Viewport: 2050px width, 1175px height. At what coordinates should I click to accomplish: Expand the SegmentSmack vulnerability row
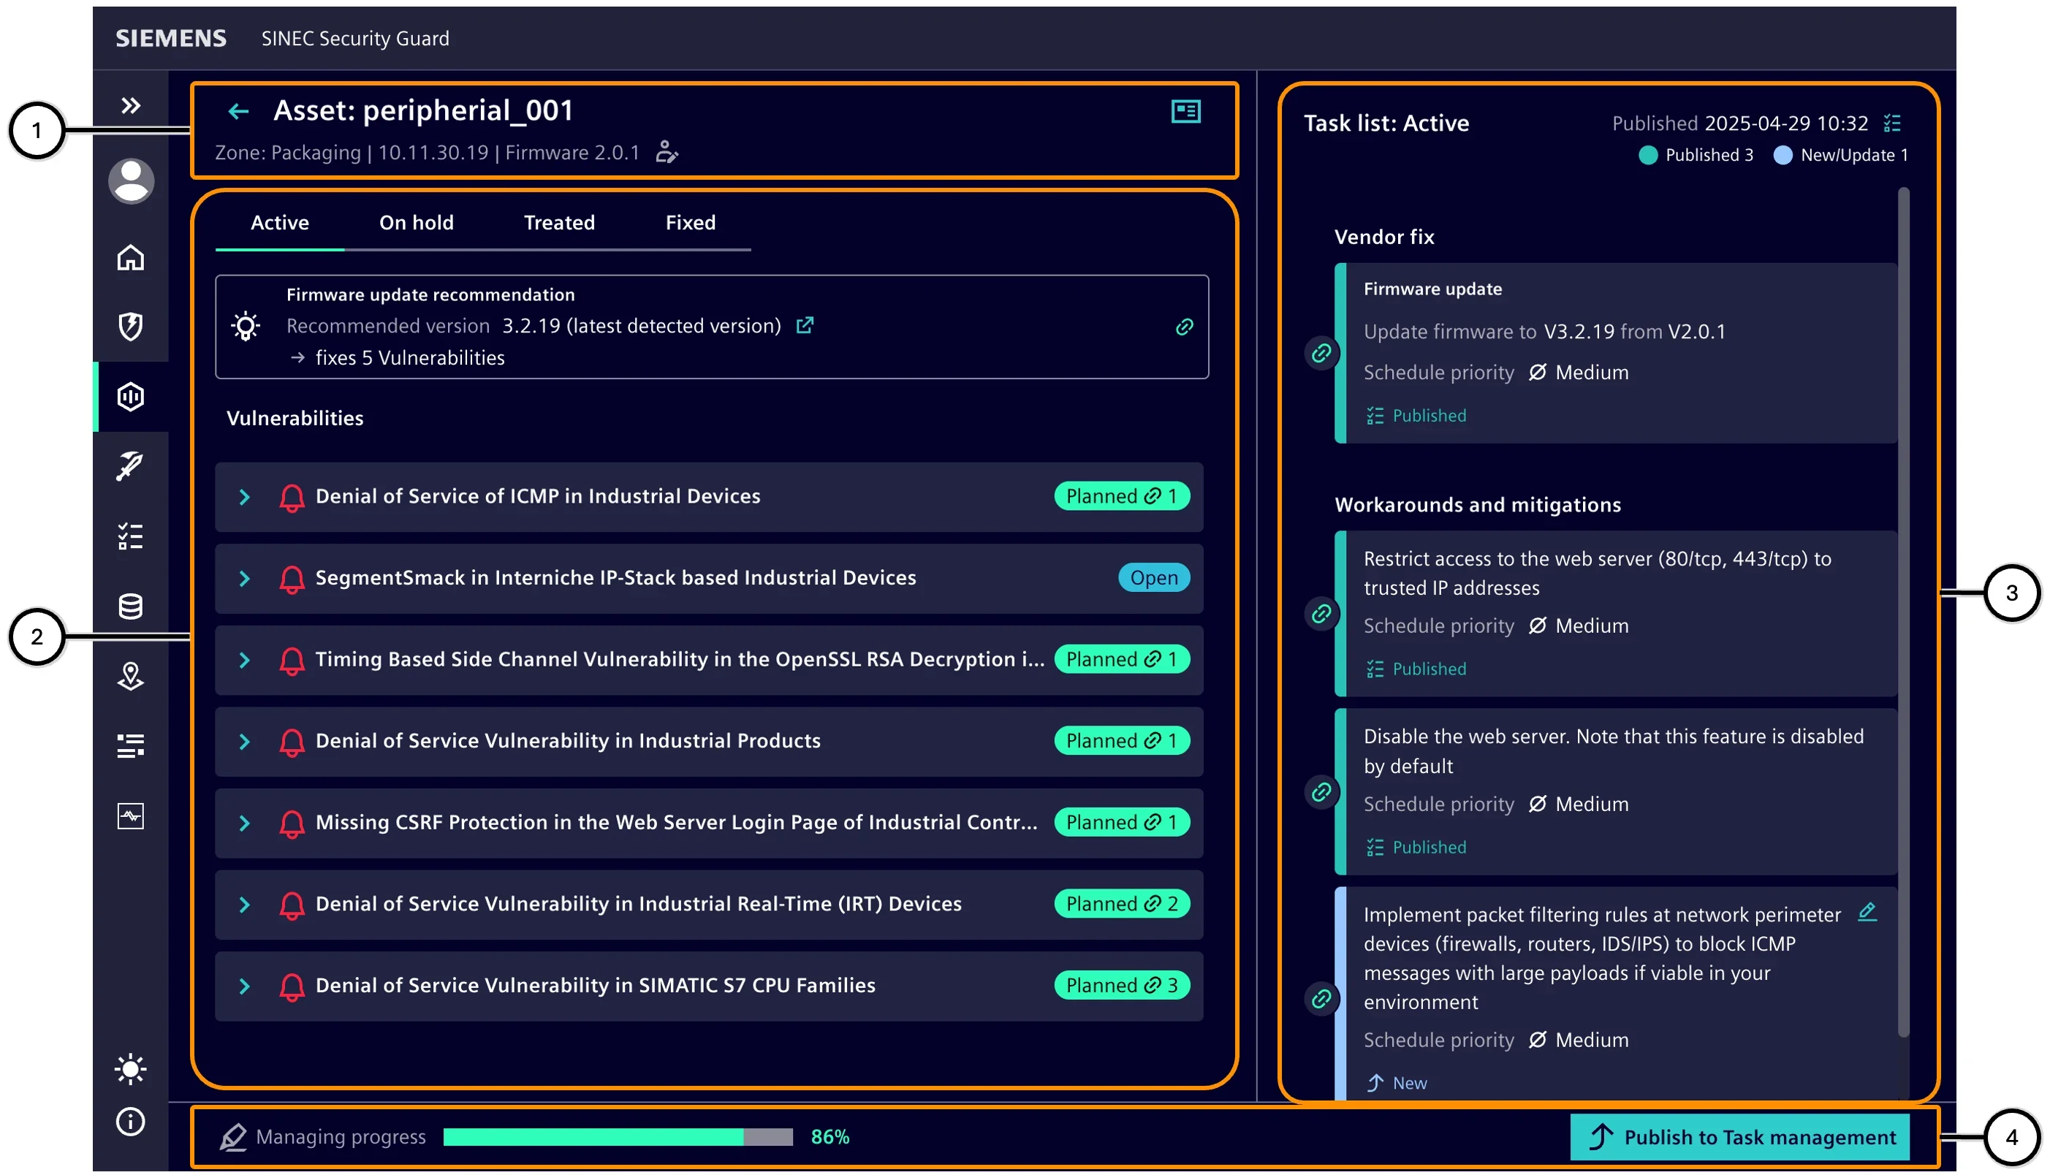tap(244, 579)
